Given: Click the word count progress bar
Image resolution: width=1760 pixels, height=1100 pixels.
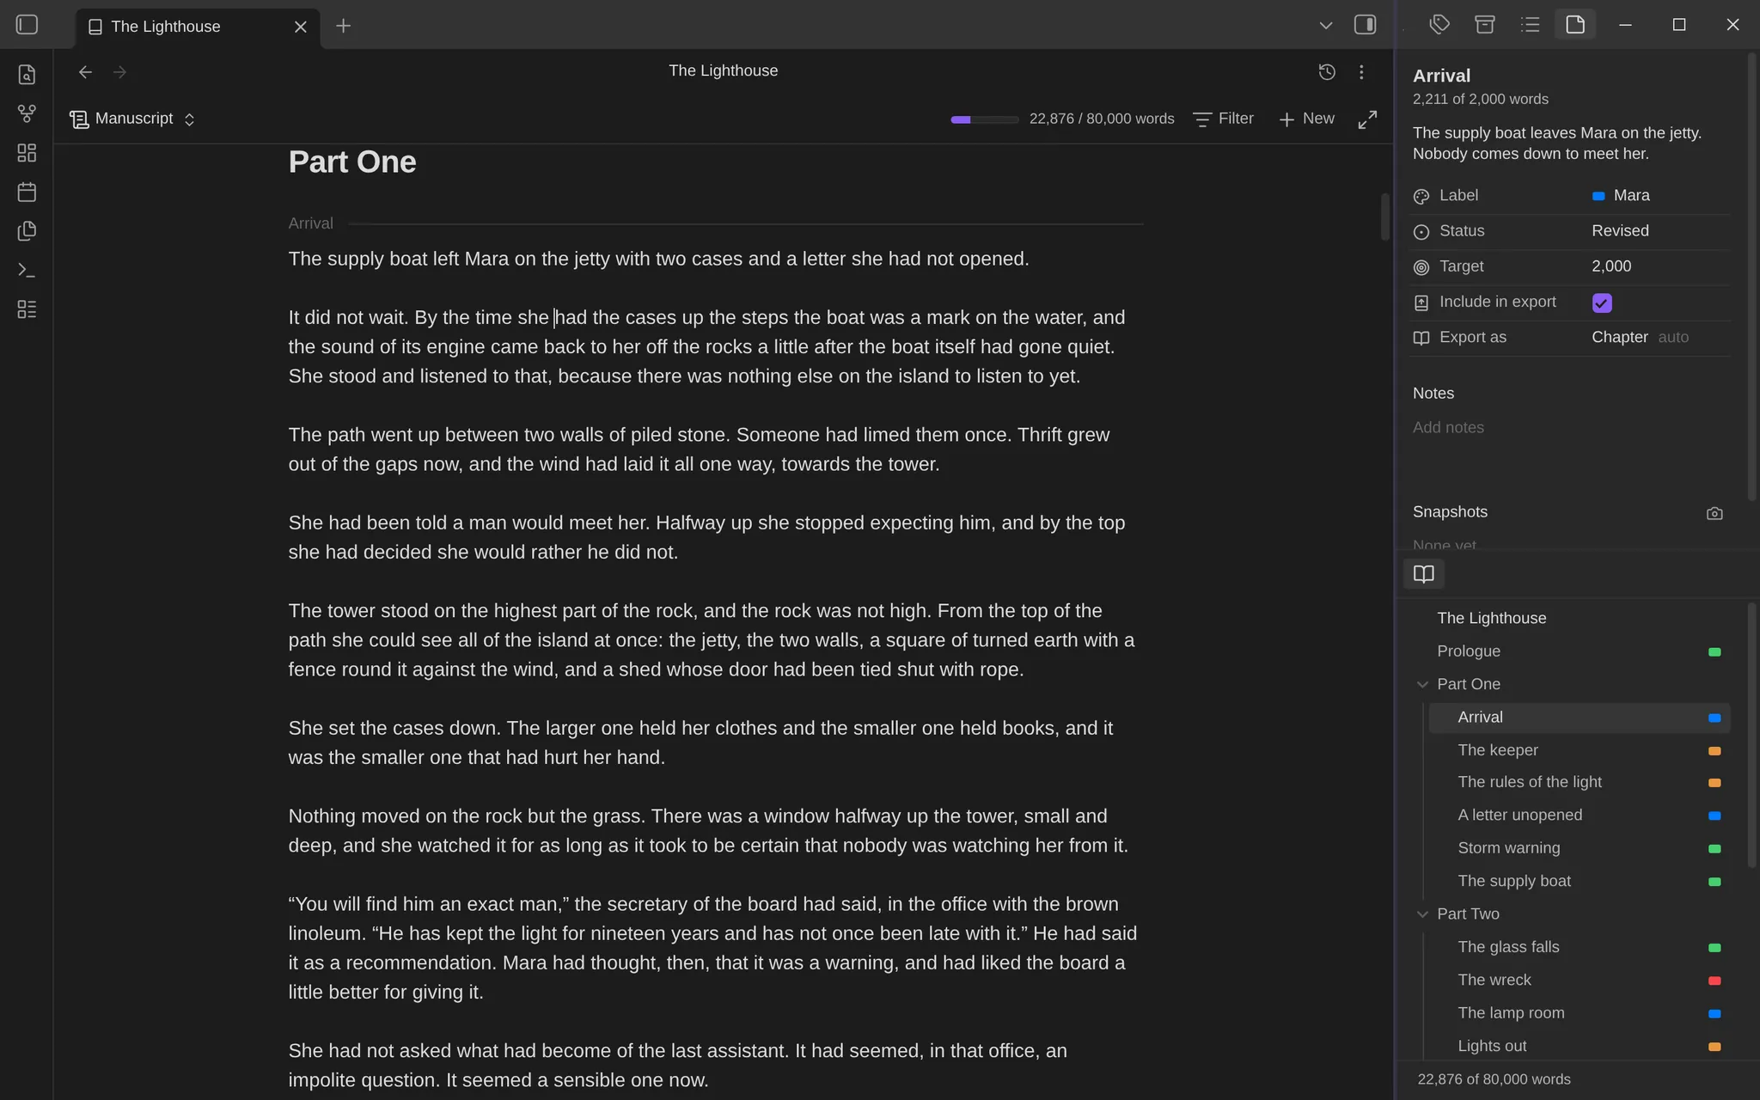Looking at the screenshot, I should (x=984, y=119).
